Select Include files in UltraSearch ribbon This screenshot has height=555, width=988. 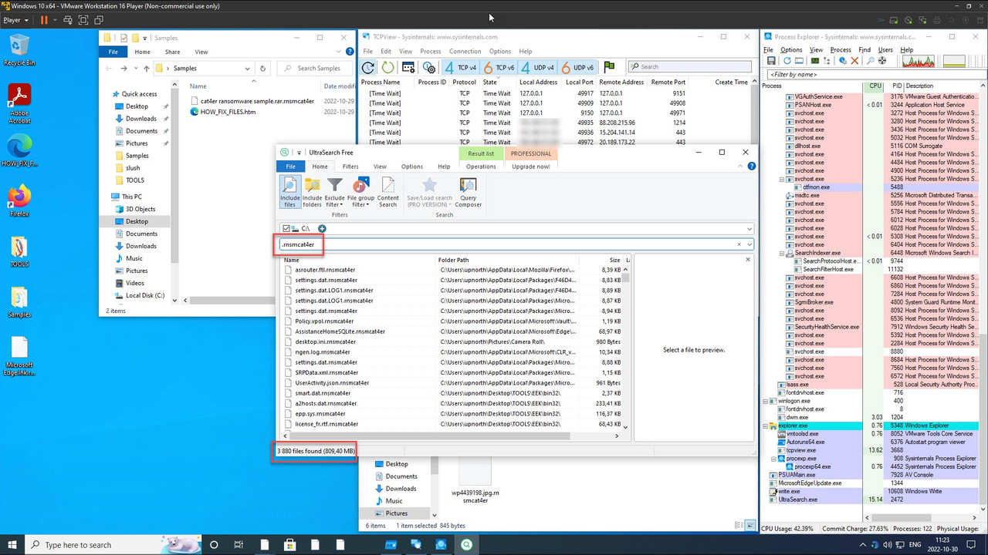(289, 192)
